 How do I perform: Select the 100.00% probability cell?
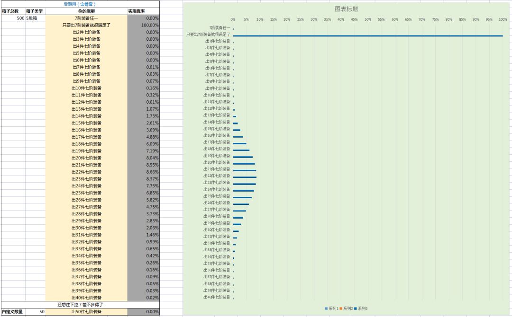[x=144, y=25]
